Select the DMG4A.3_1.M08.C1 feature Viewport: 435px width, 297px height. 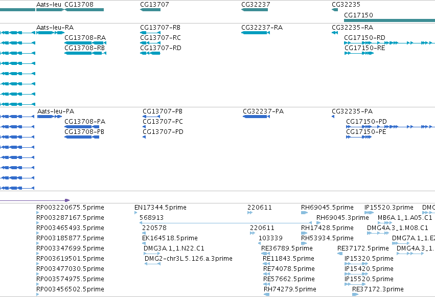tap(378, 233)
